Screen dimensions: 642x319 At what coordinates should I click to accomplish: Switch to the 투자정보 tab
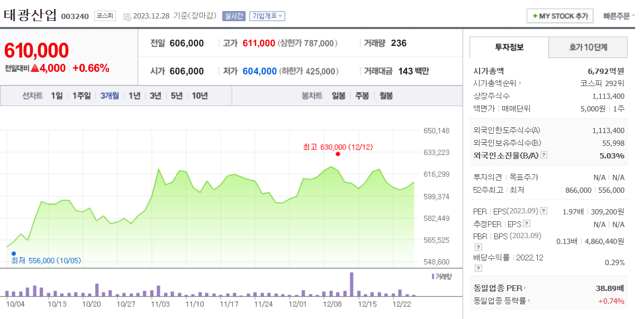(x=509, y=47)
